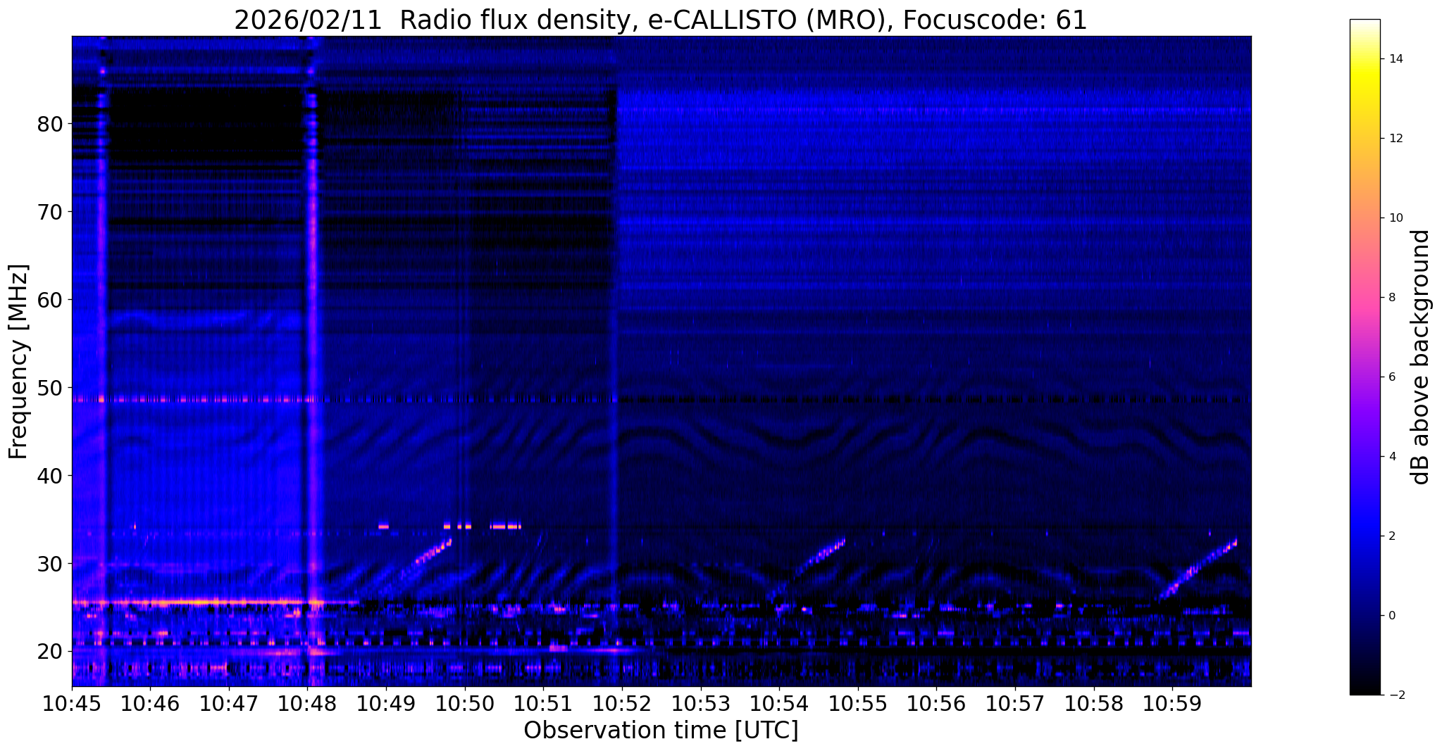Click the 'Frequency [MHz]' axis label

pyautogui.click(x=19, y=362)
